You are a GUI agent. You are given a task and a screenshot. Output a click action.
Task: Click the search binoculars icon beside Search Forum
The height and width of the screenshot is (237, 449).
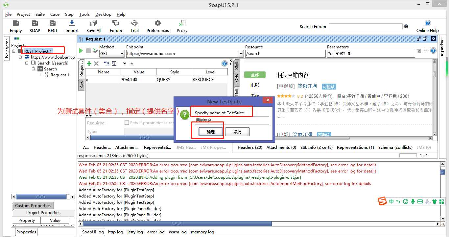coord(406,26)
